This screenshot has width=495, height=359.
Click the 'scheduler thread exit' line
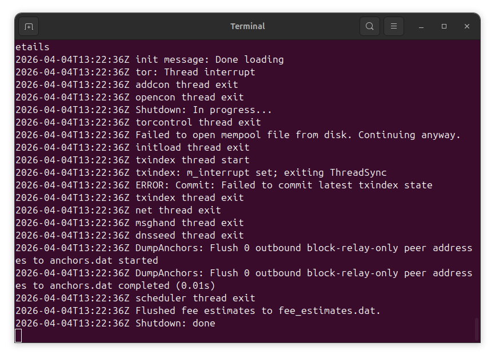pos(195,298)
